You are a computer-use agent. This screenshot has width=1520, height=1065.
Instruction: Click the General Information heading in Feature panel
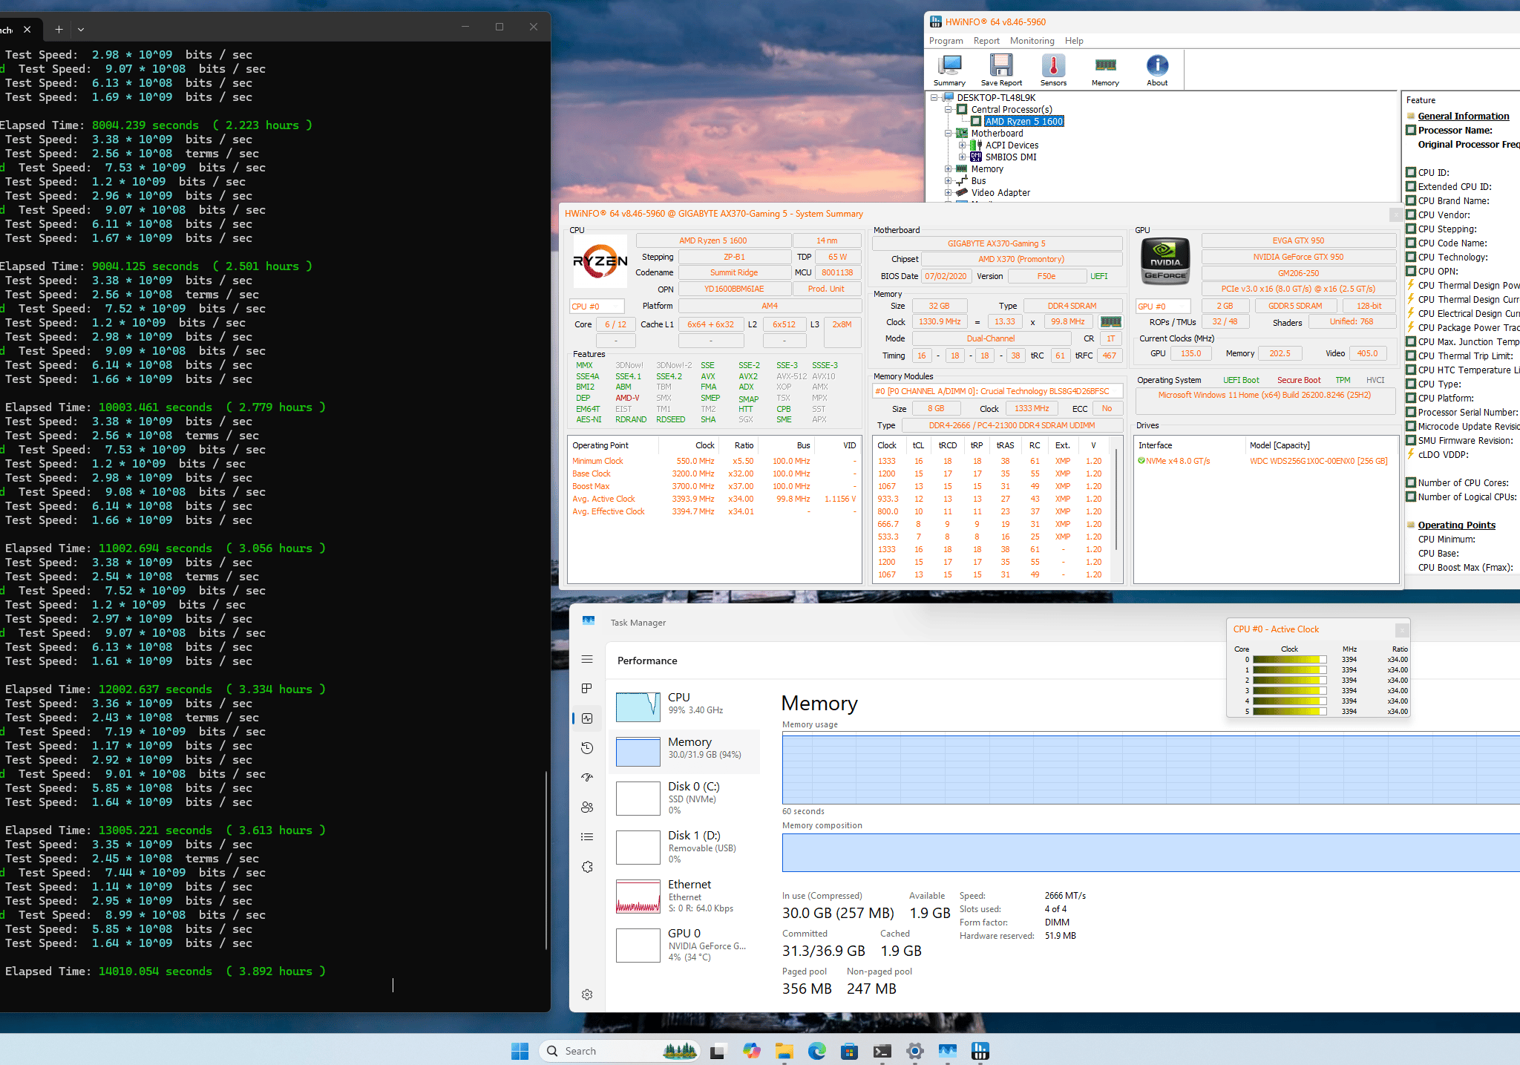pyautogui.click(x=1463, y=116)
